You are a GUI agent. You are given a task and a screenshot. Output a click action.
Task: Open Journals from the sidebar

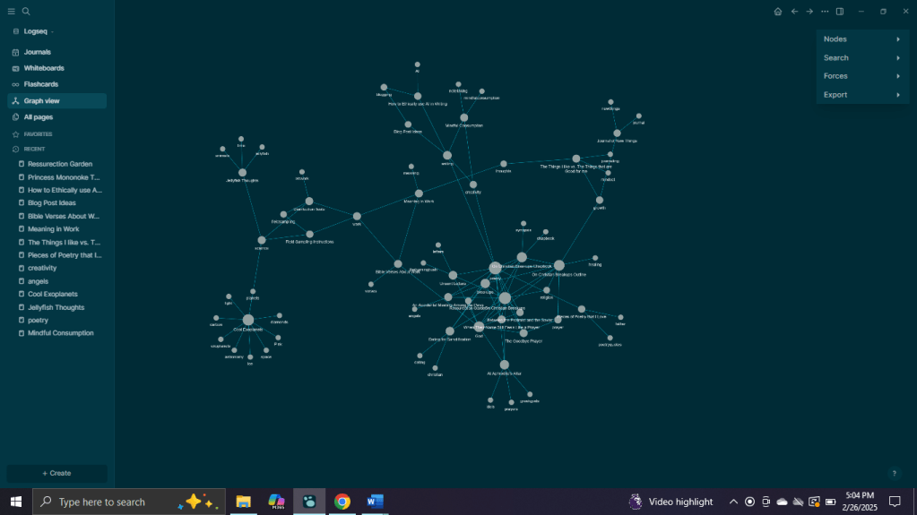pyautogui.click(x=37, y=52)
